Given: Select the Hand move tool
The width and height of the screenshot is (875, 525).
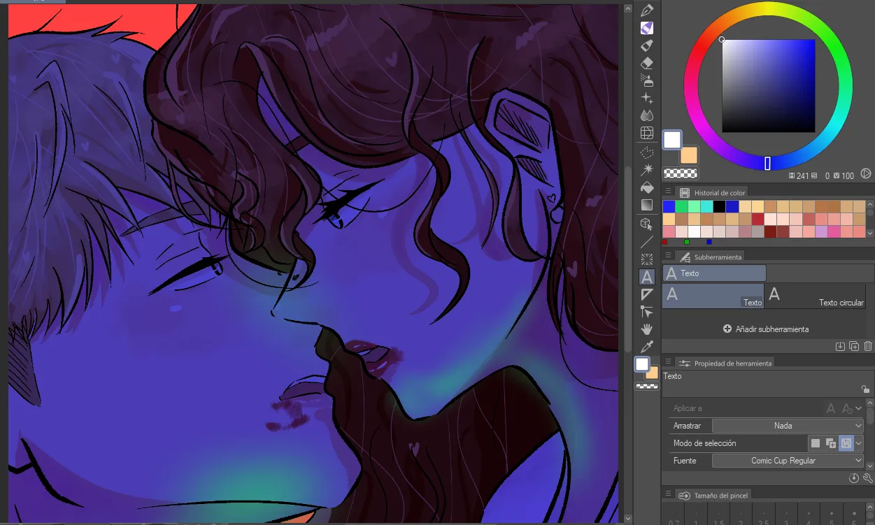Looking at the screenshot, I should tap(647, 329).
